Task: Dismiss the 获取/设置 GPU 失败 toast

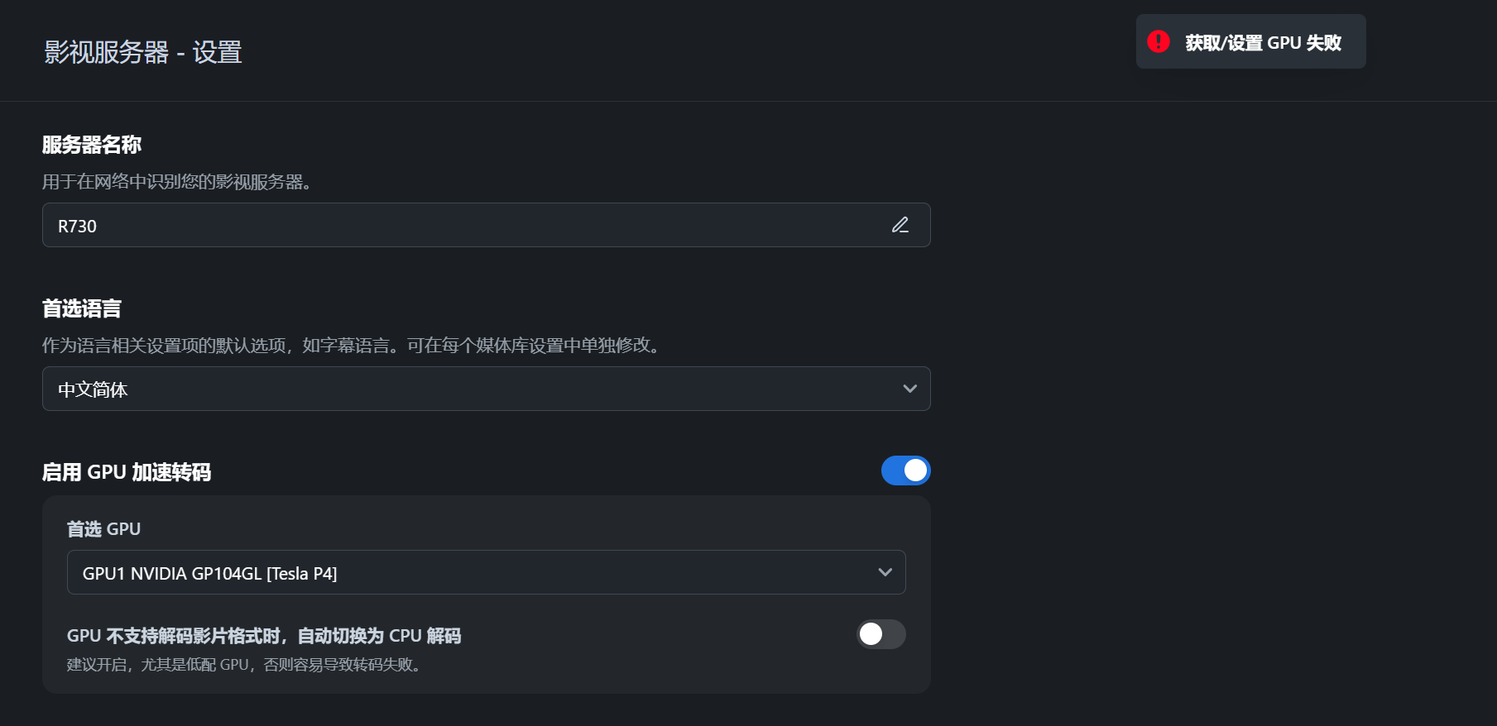Action: pos(1250,41)
